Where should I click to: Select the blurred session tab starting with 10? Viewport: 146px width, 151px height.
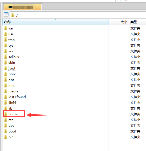[23, 7]
